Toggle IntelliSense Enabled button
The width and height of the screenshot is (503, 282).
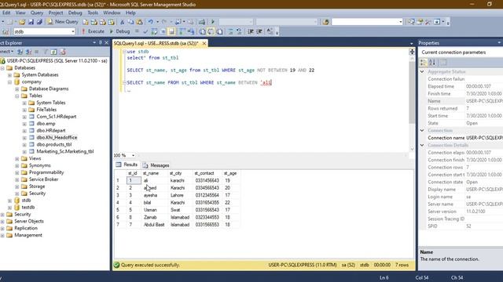point(171,31)
